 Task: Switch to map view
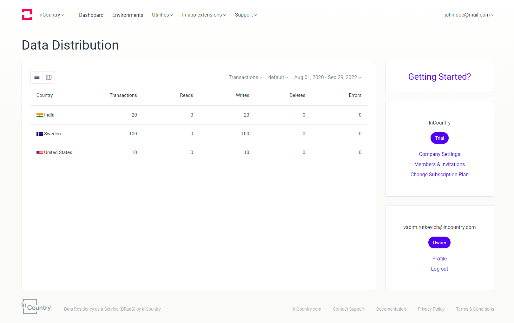[49, 77]
